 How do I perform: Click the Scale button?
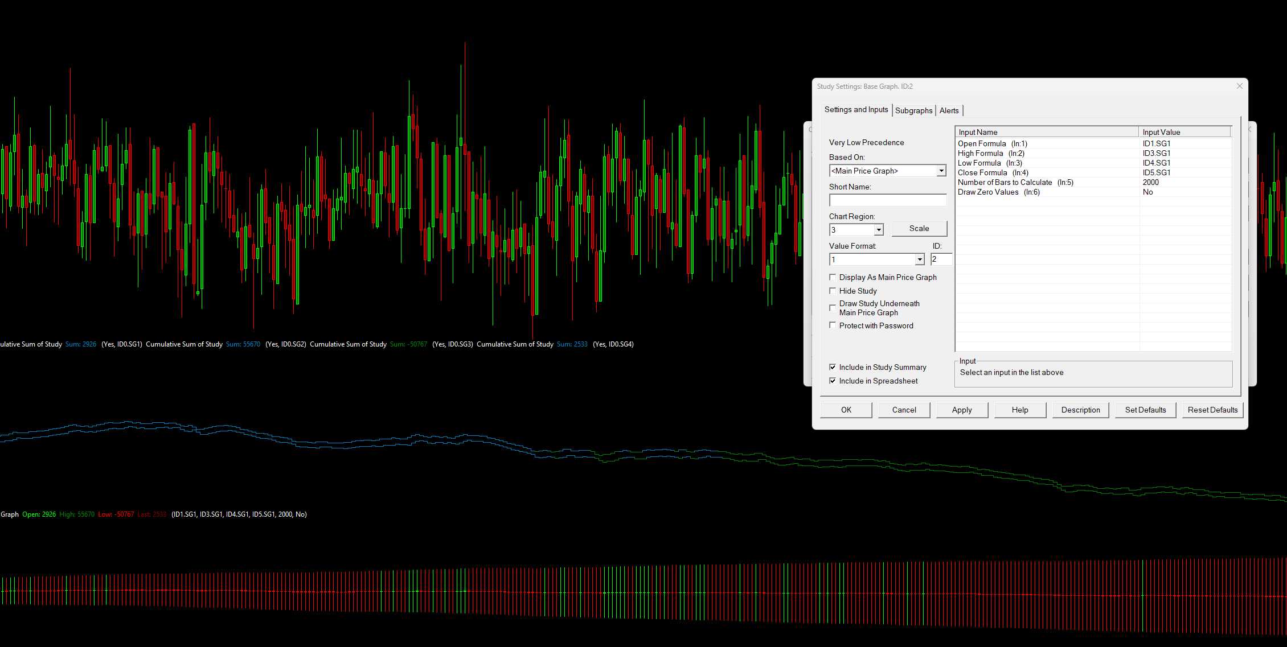[x=919, y=228]
